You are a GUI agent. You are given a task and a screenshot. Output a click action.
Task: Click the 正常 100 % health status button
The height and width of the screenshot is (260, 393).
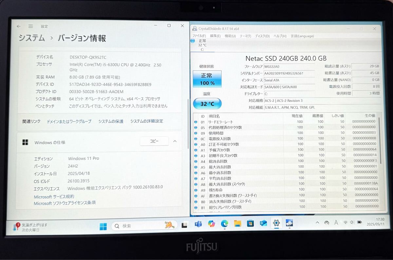(207, 79)
